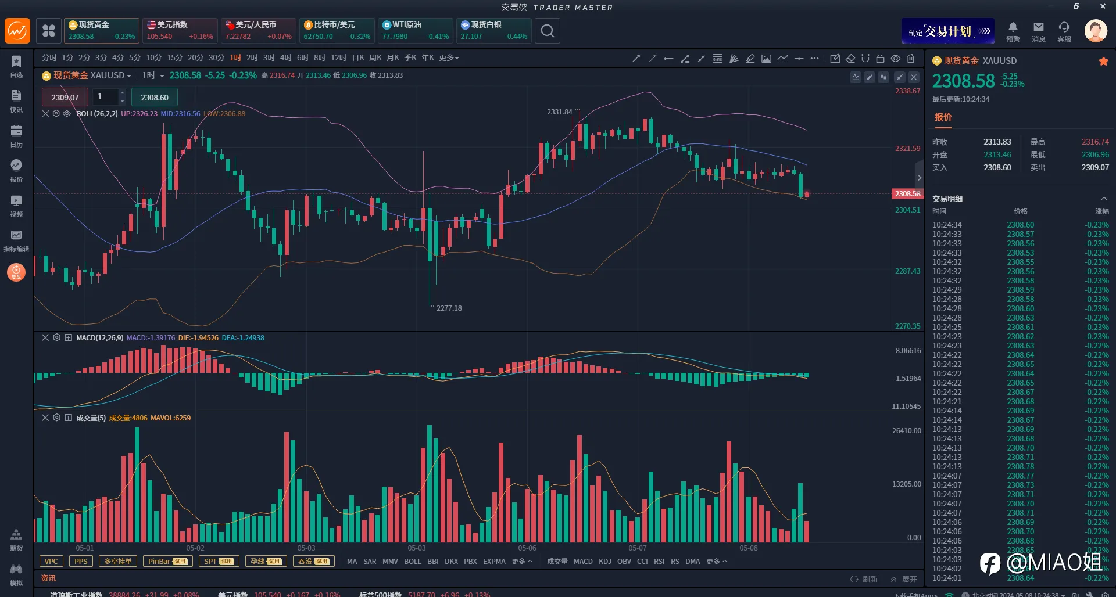The width and height of the screenshot is (1116, 597).
Task: Increase lot size stepper up arrow
Action: point(122,93)
